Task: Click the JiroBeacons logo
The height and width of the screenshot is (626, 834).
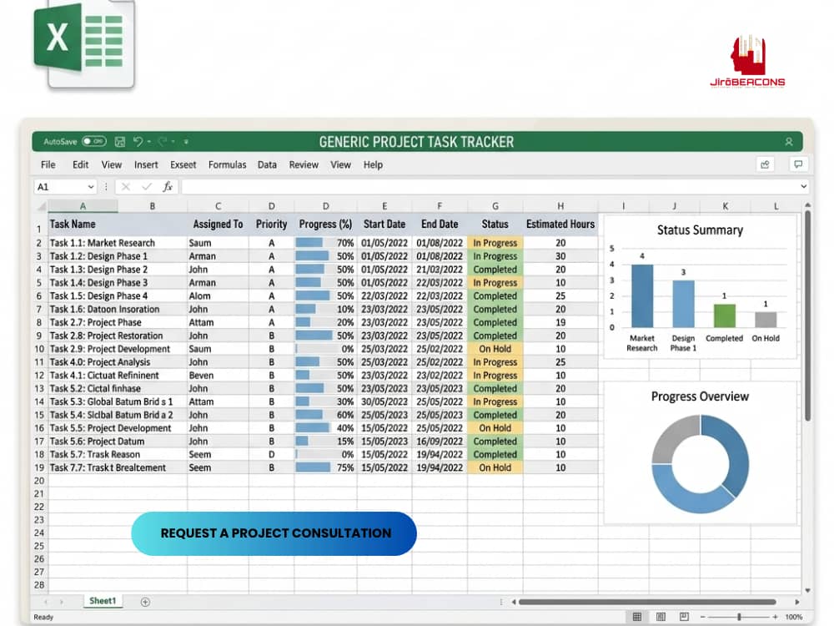Action: click(747, 61)
